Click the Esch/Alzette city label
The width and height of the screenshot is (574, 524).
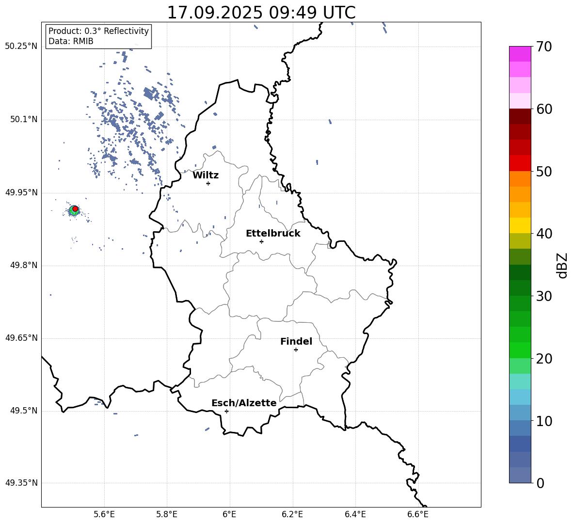[x=244, y=403]
